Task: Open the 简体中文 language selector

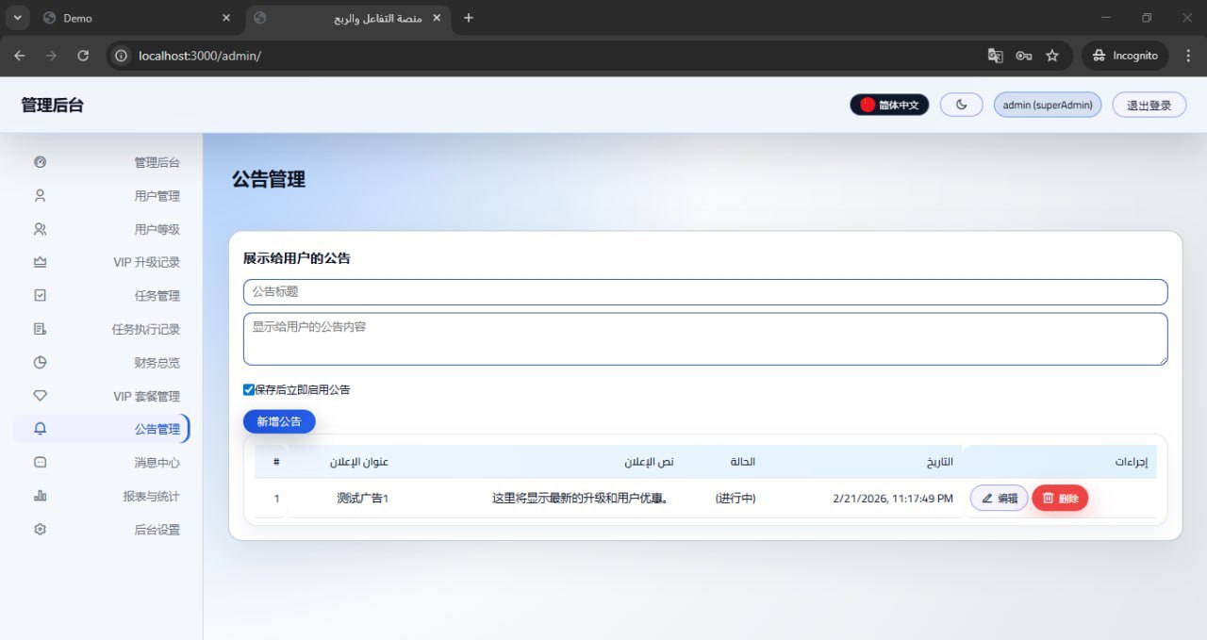Action: 889,105
